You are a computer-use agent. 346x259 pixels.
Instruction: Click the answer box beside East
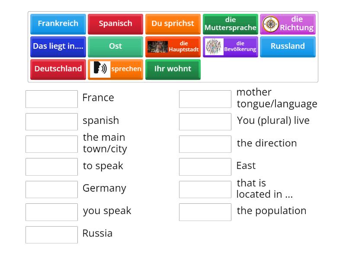205,167
